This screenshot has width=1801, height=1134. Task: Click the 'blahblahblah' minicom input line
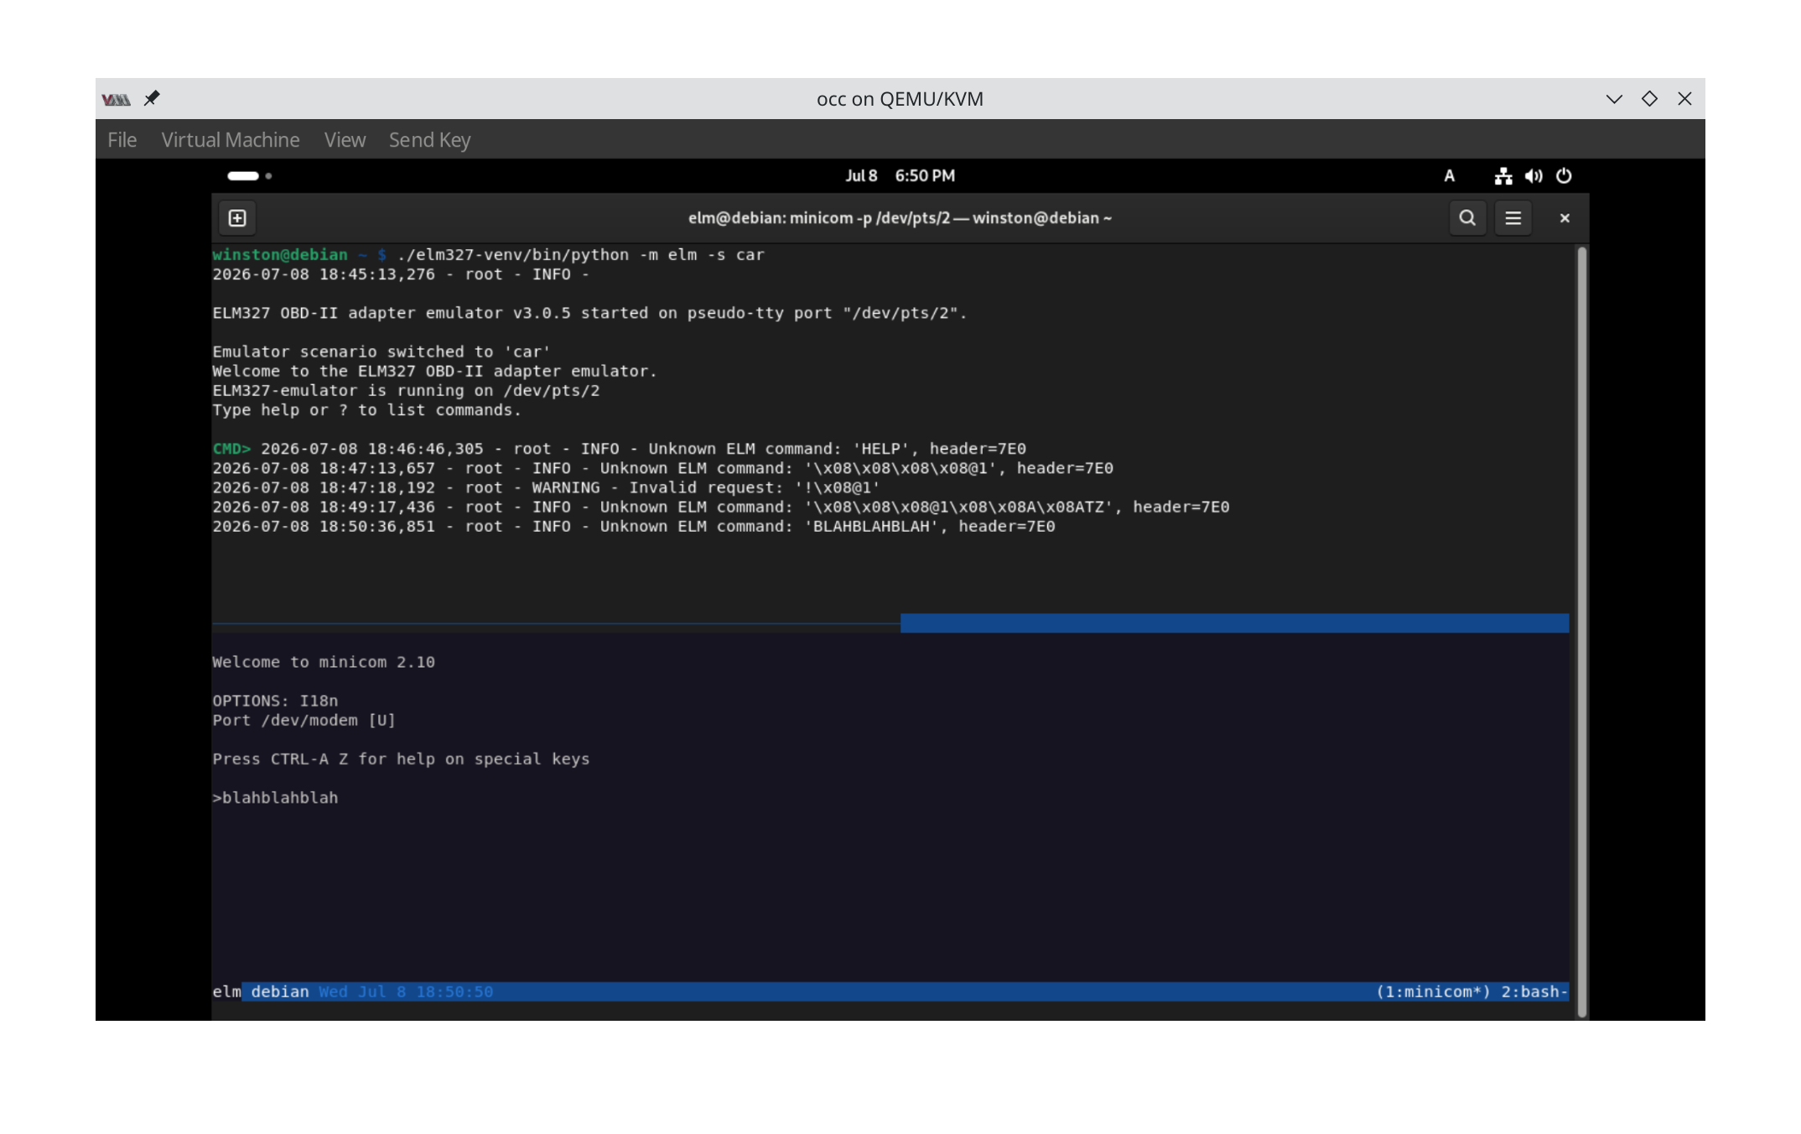pyautogui.click(x=275, y=798)
